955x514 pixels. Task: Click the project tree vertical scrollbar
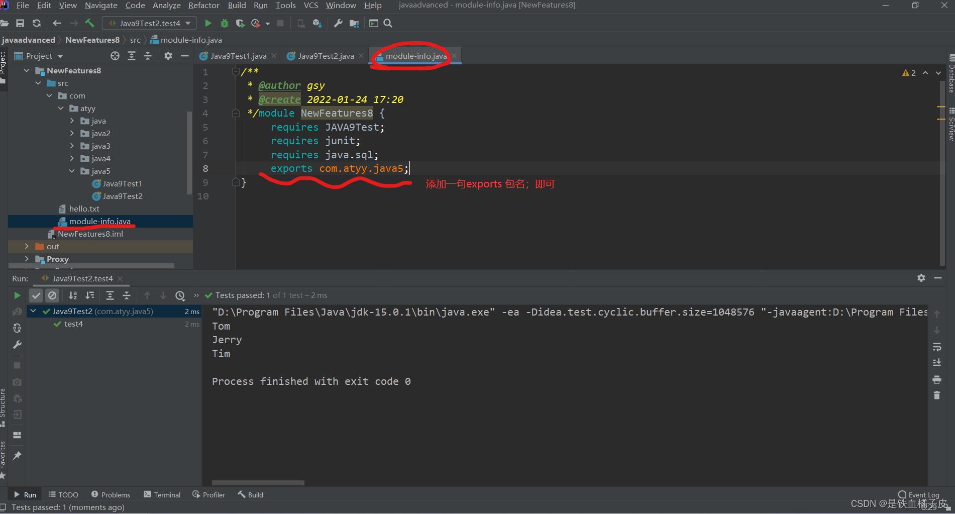pos(189,153)
